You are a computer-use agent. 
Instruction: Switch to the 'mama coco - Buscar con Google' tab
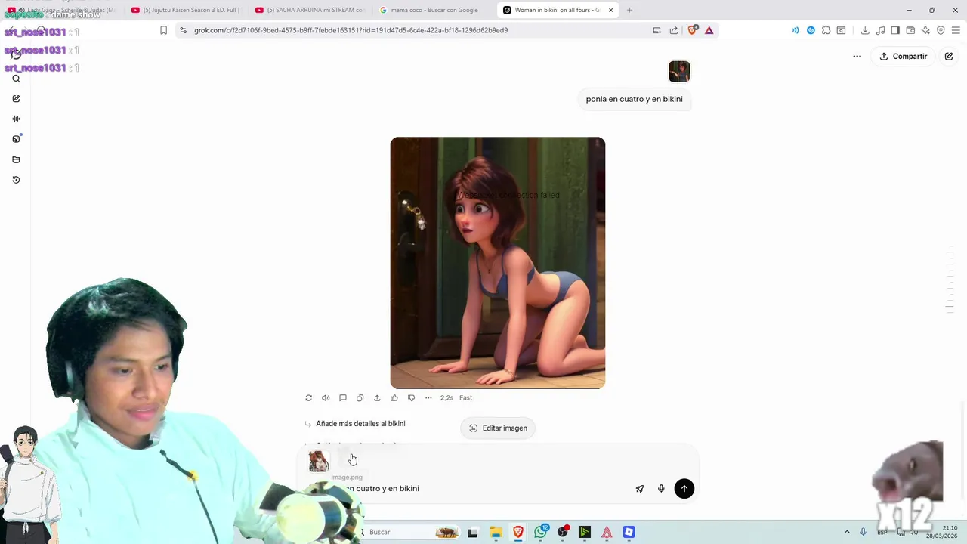(x=434, y=10)
